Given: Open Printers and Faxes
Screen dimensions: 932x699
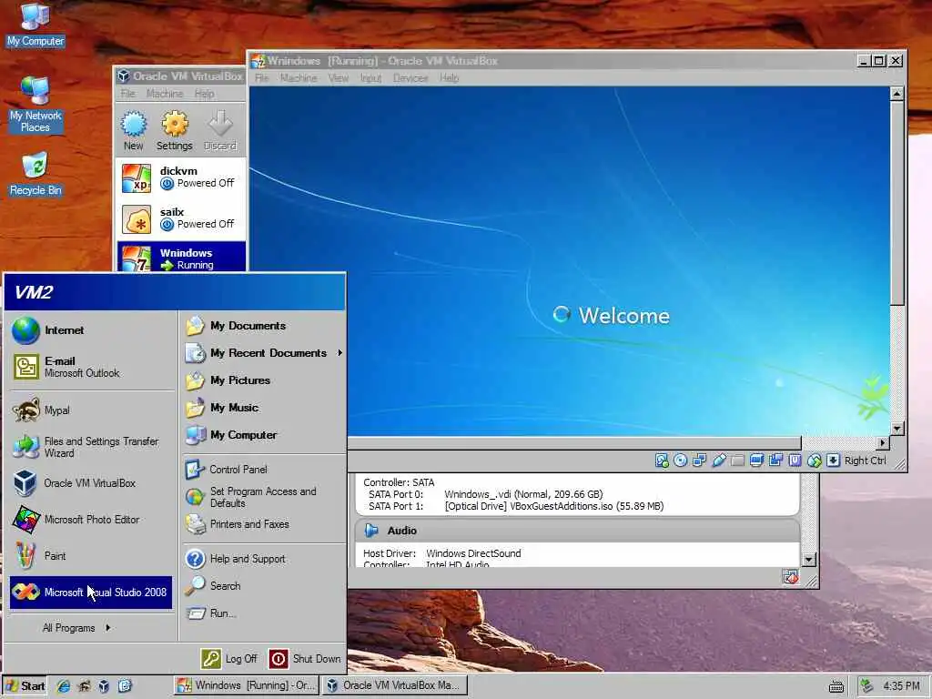Looking at the screenshot, I should click(x=264, y=524).
